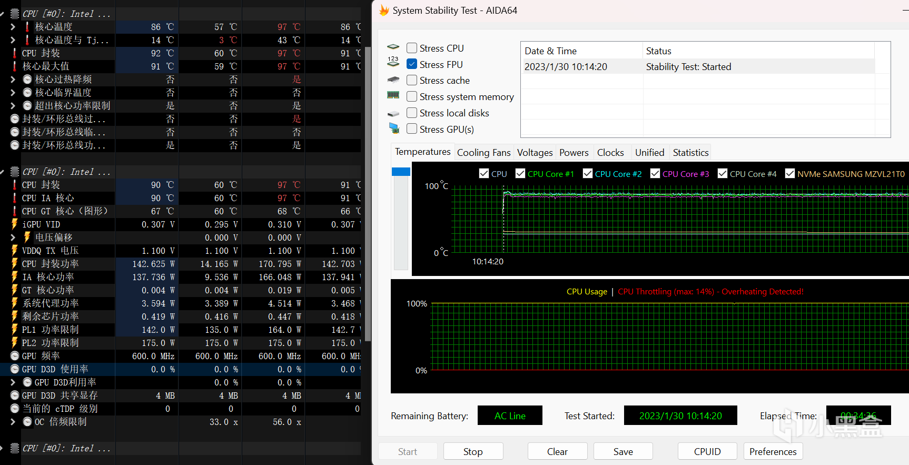Click the disk drive icon beside Stress local disks
The width and height of the screenshot is (909, 465).
point(393,113)
